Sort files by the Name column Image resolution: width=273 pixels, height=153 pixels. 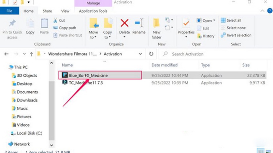click(x=67, y=65)
